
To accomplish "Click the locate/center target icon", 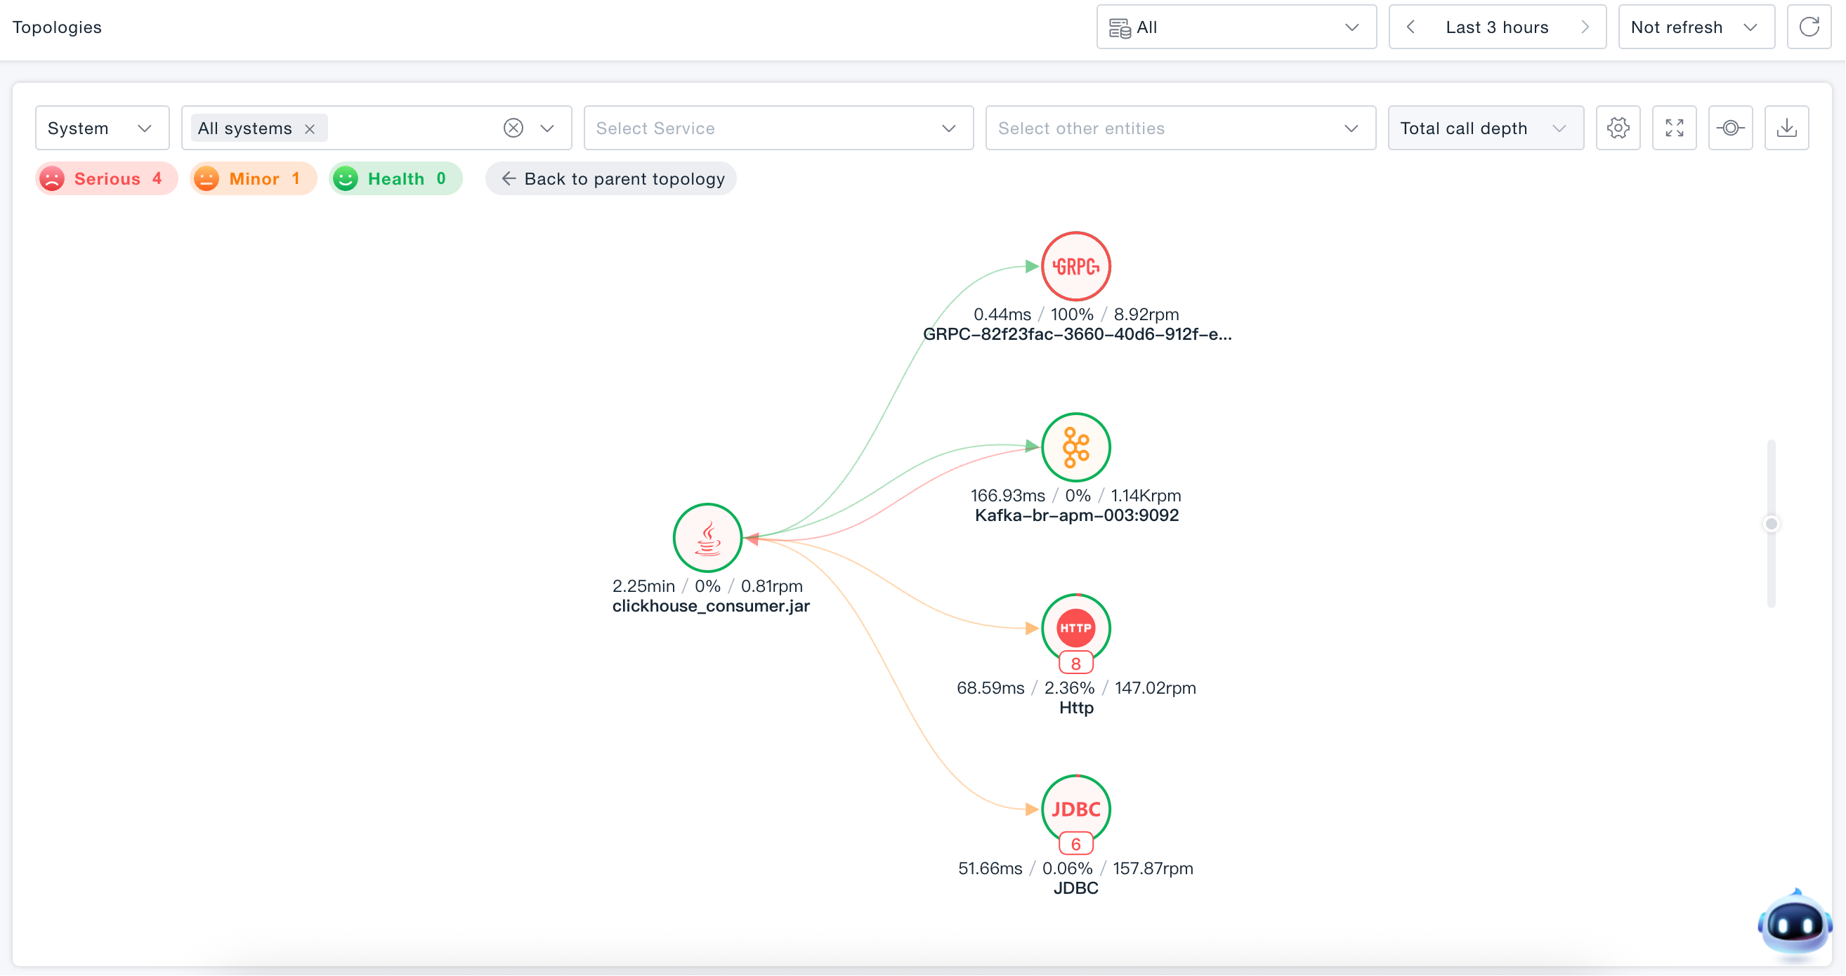I will click(x=1731, y=128).
